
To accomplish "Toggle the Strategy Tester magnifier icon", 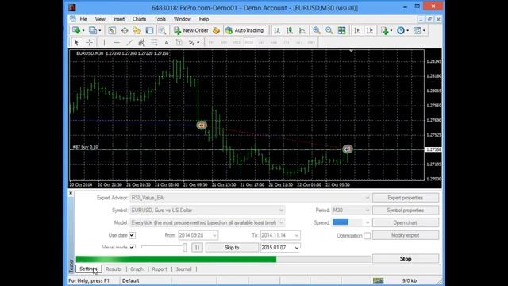I will click(162, 30).
